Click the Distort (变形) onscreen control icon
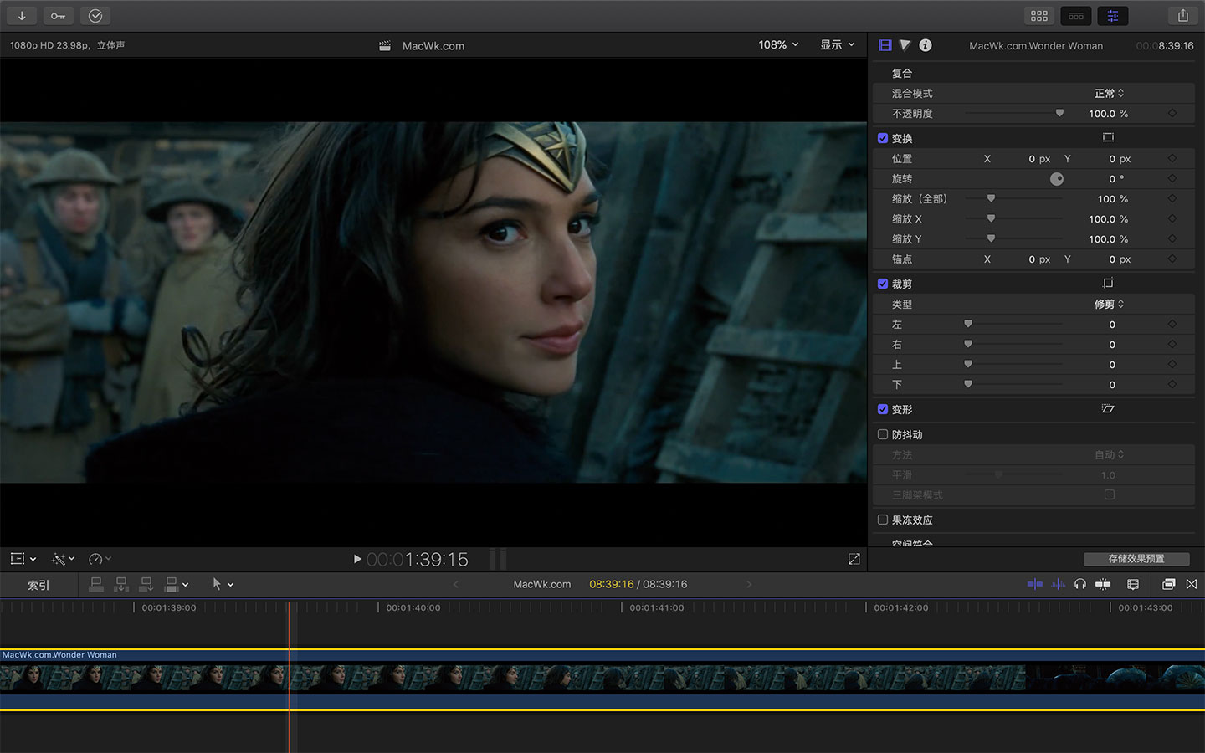This screenshot has height=753, width=1205. [x=1108, y=409]
